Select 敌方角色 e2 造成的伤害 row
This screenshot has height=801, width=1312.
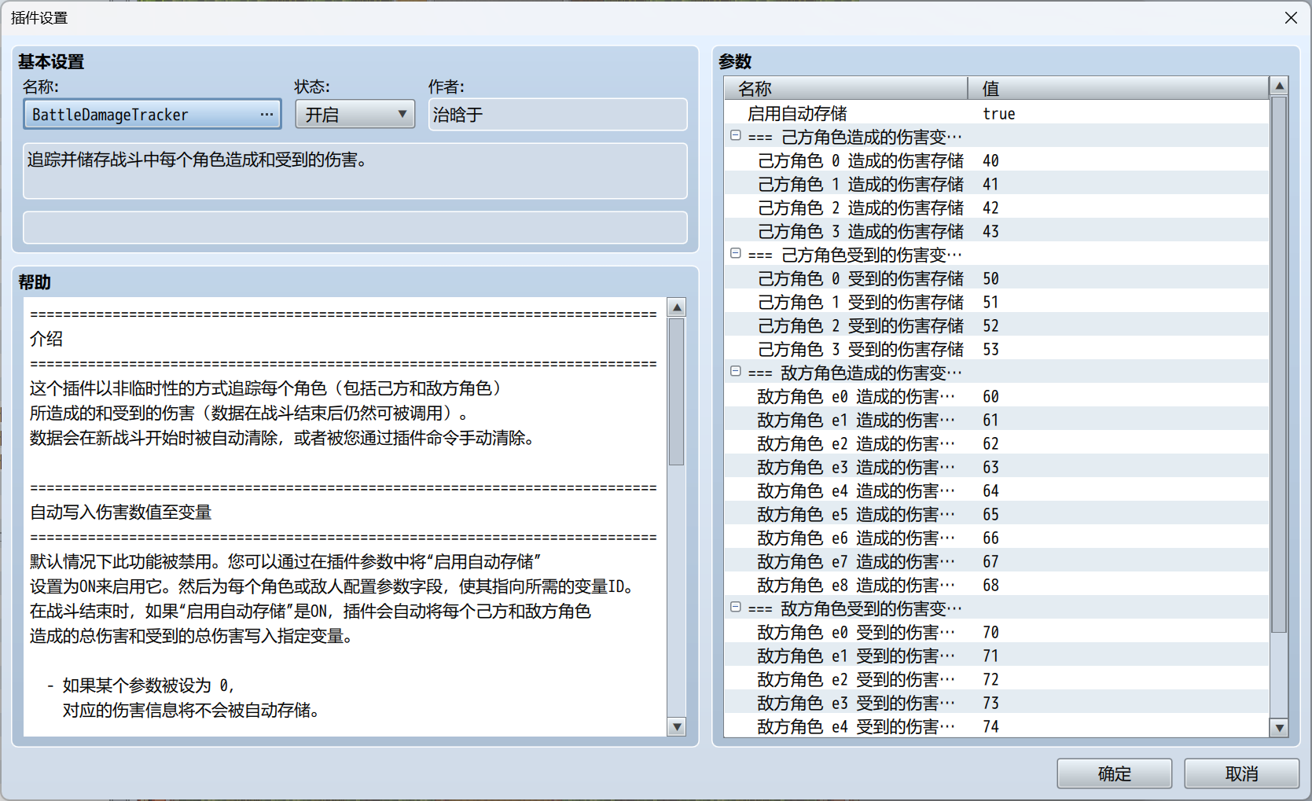997,443
